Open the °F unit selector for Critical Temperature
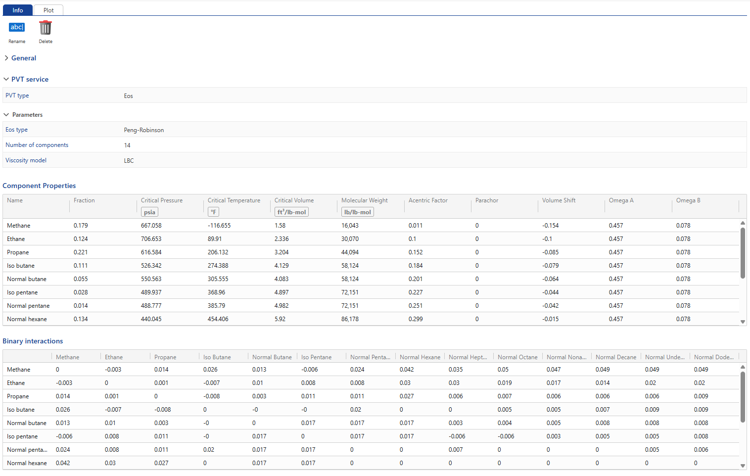 pos(213,212)
